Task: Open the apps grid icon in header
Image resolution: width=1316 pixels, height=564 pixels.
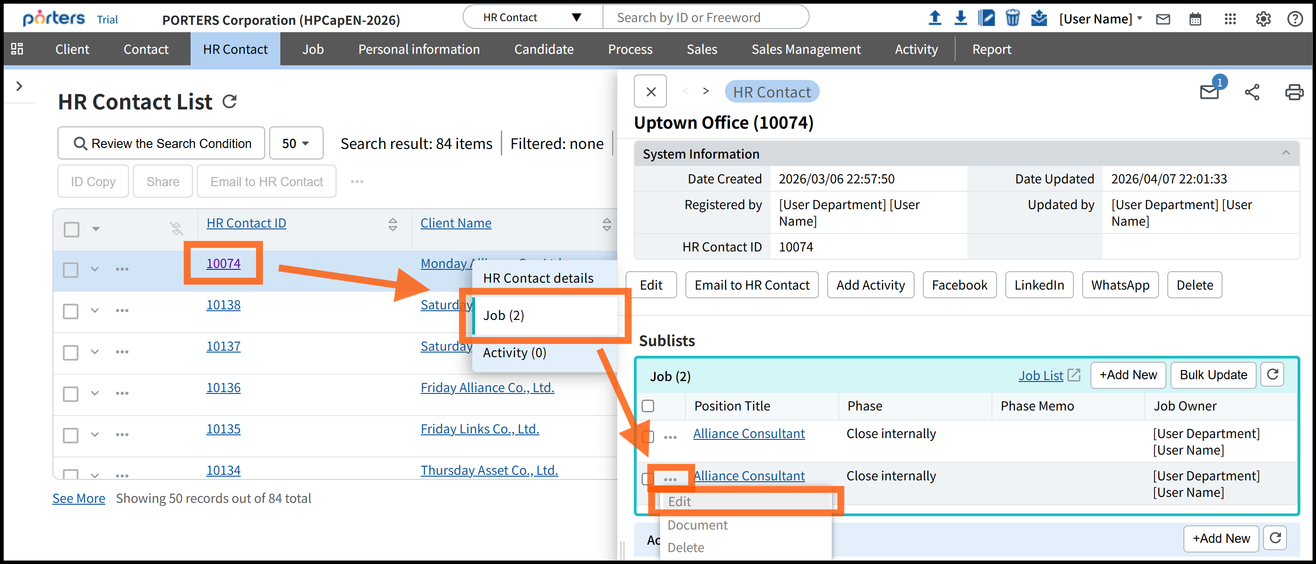Action: pos(1229,19)
